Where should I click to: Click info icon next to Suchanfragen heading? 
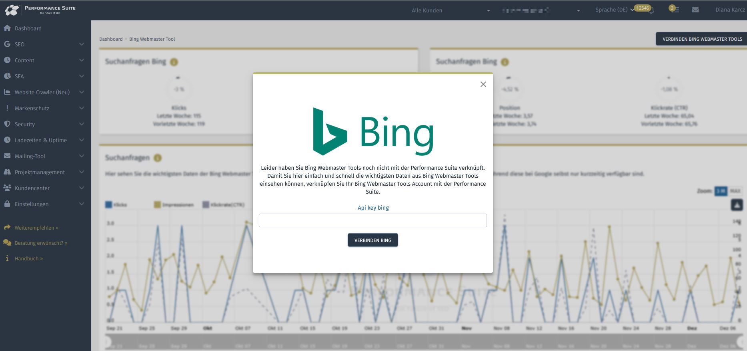(x=158, y=158)
